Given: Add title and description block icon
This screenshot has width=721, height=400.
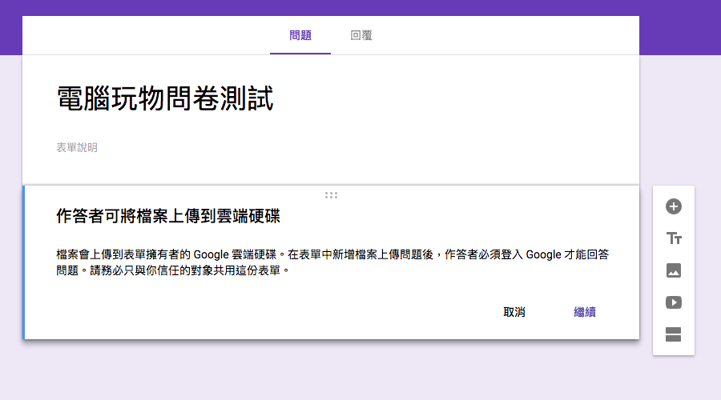Looking at the screenshot, I should point(674,238).
